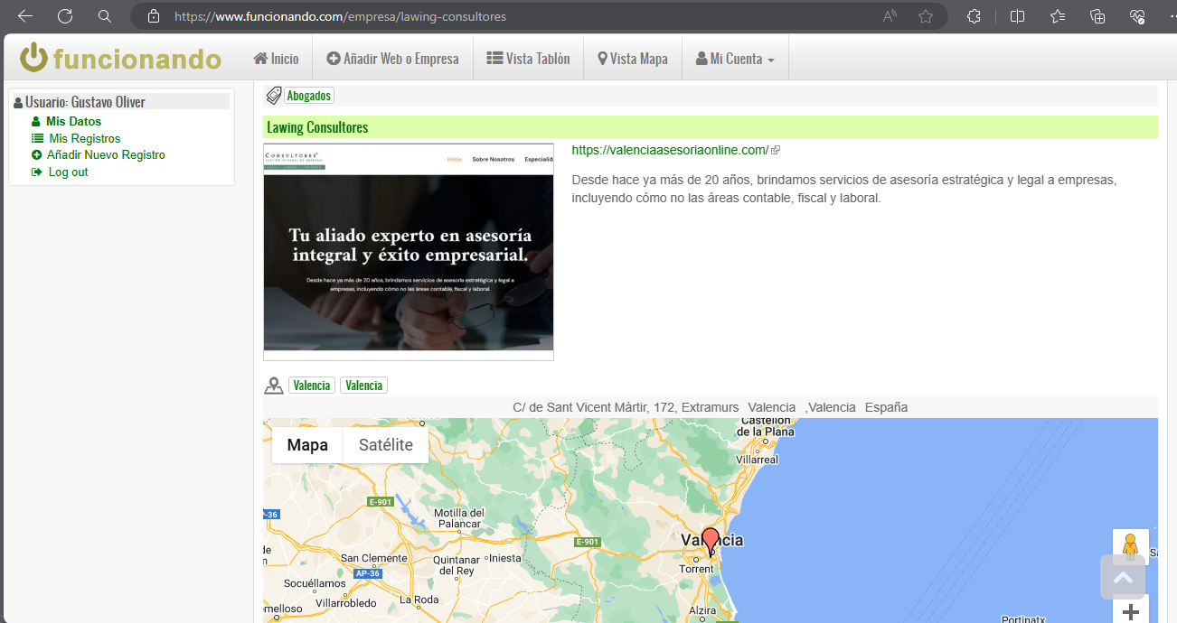Screen dimensions: 1177x623
Task: Click the first Valencia location tag
Action: point(312,386)
